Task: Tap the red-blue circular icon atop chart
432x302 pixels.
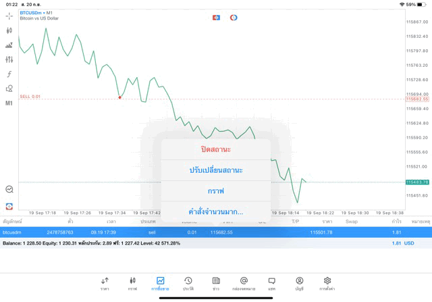Action: [x=234, y=18]
